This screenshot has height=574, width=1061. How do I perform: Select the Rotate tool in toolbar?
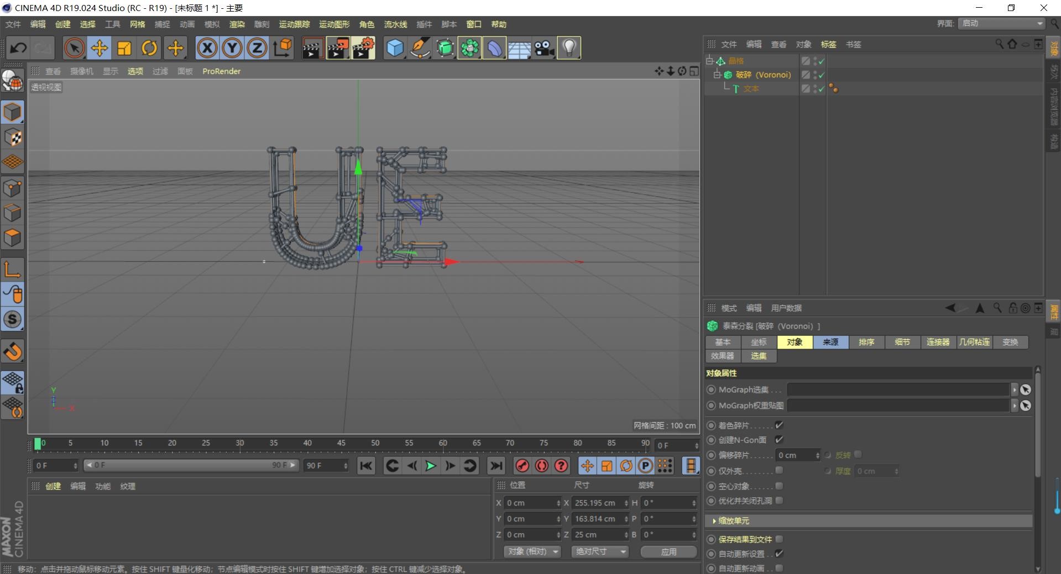149,48
